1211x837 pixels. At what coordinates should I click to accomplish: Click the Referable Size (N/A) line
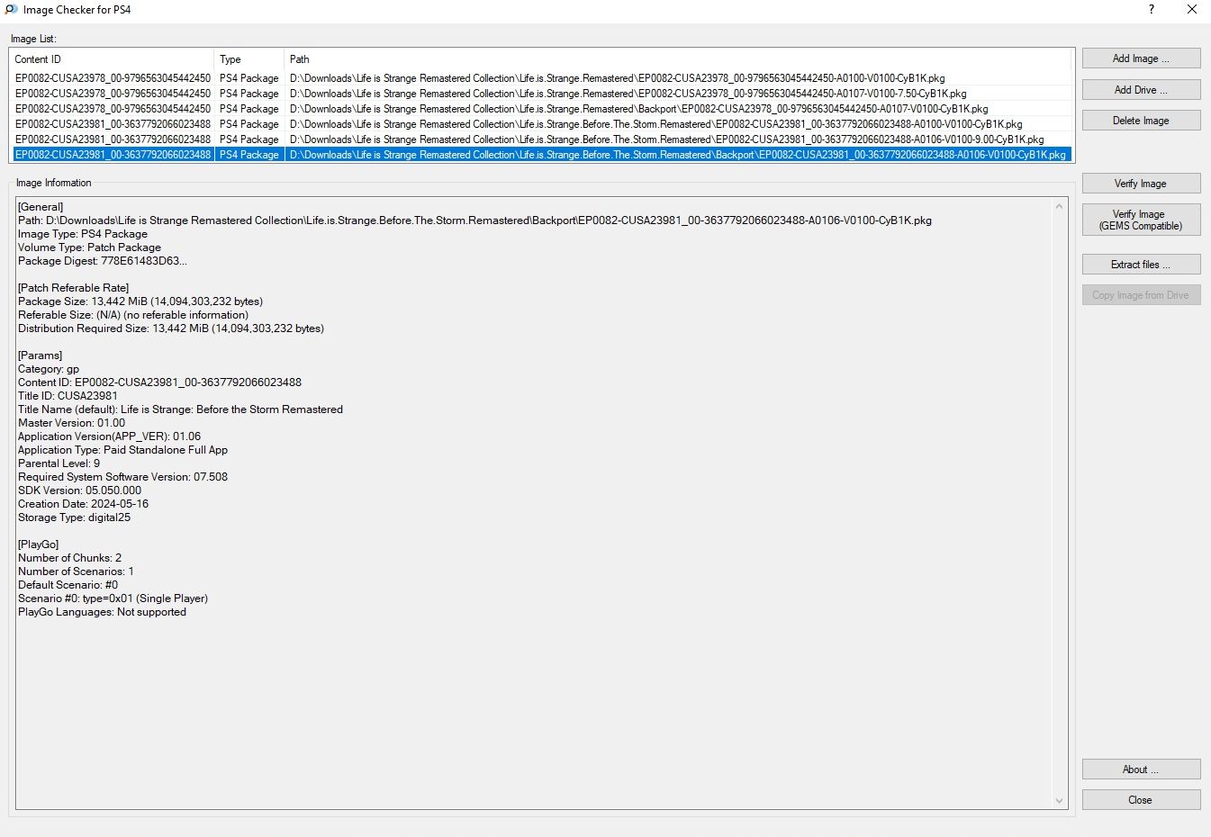(133, 315)
